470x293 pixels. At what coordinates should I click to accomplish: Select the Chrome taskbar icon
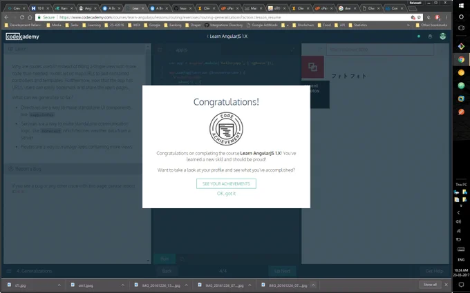click(461, 59)
